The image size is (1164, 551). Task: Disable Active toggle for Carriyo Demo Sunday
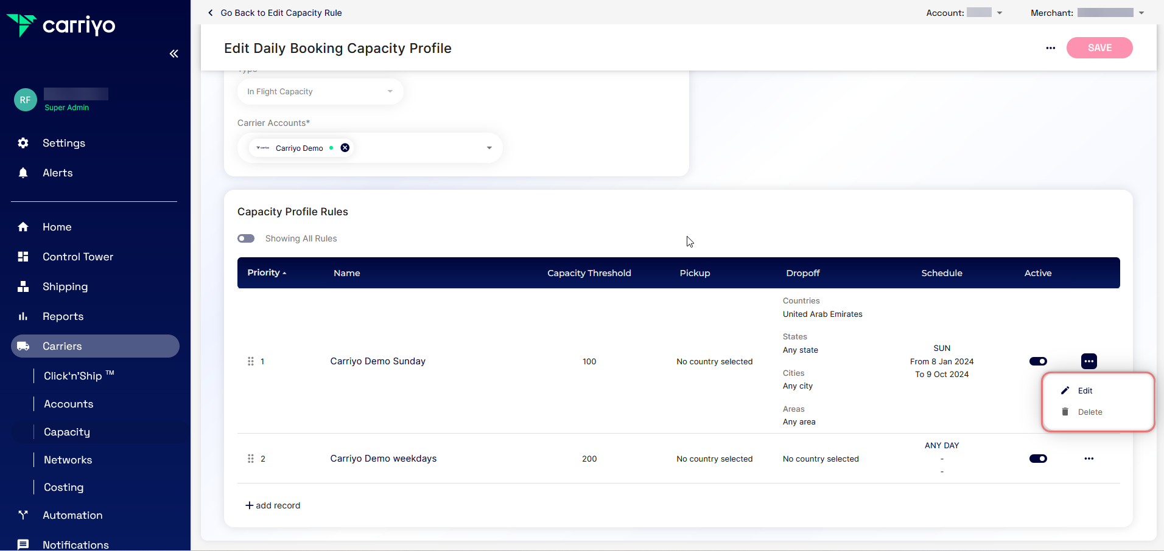coord(1037,361)
